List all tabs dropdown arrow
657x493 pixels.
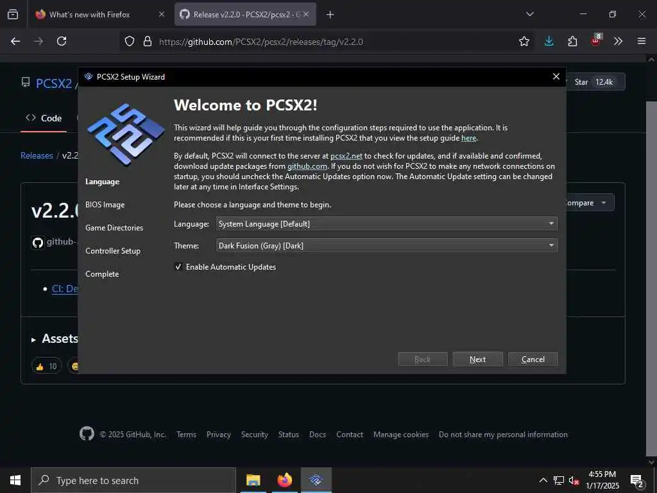click(530, 14)
